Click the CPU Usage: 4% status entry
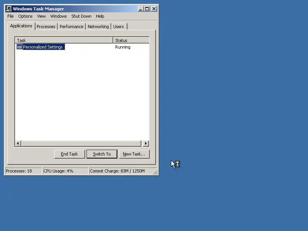The height and width of the screenshot is (231, 308). tap(65, 171)
